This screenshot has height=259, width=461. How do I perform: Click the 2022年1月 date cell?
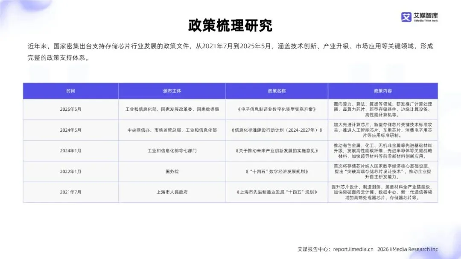(70, 172)
